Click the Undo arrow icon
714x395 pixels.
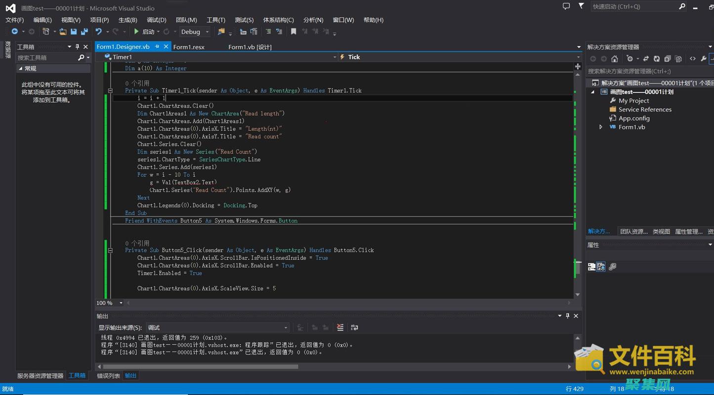point(98,32)
